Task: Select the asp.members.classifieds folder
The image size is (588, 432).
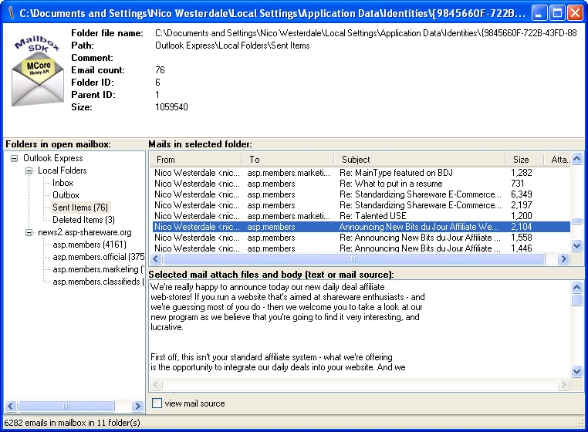Action: [98, 282]
